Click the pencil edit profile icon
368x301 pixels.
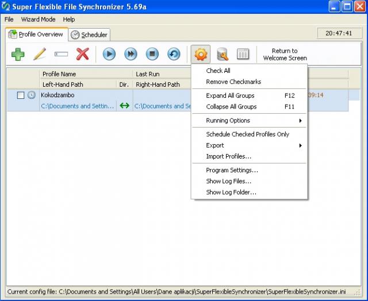(40, 54)
